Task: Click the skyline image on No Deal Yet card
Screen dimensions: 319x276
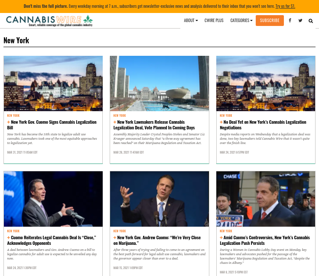Action: pos(266,83)
